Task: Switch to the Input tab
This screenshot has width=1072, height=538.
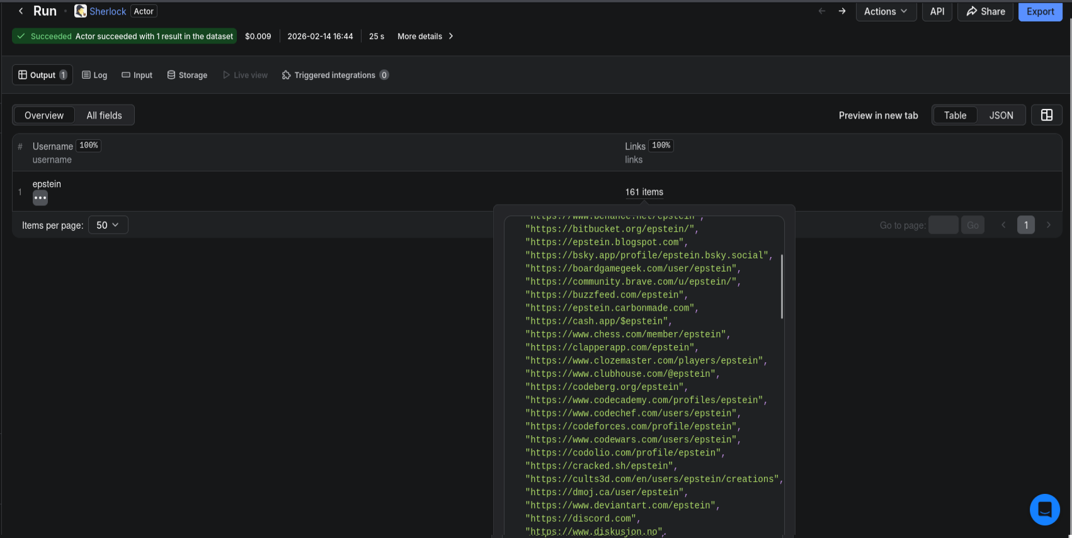Action: point(137,75)
